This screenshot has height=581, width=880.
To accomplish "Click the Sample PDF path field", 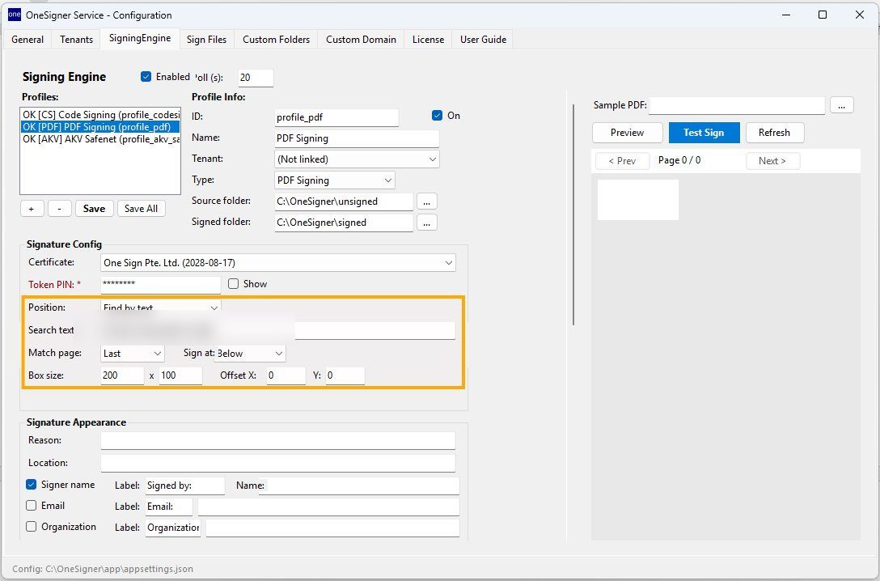I will click(737, 105).
